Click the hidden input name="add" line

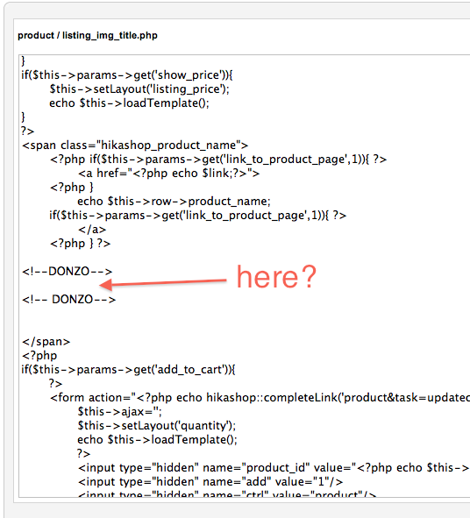tap(210, 482)
